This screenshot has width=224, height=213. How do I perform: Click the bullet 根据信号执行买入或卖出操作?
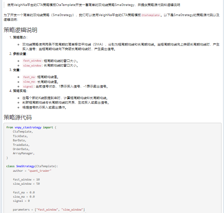pos(44,107)
